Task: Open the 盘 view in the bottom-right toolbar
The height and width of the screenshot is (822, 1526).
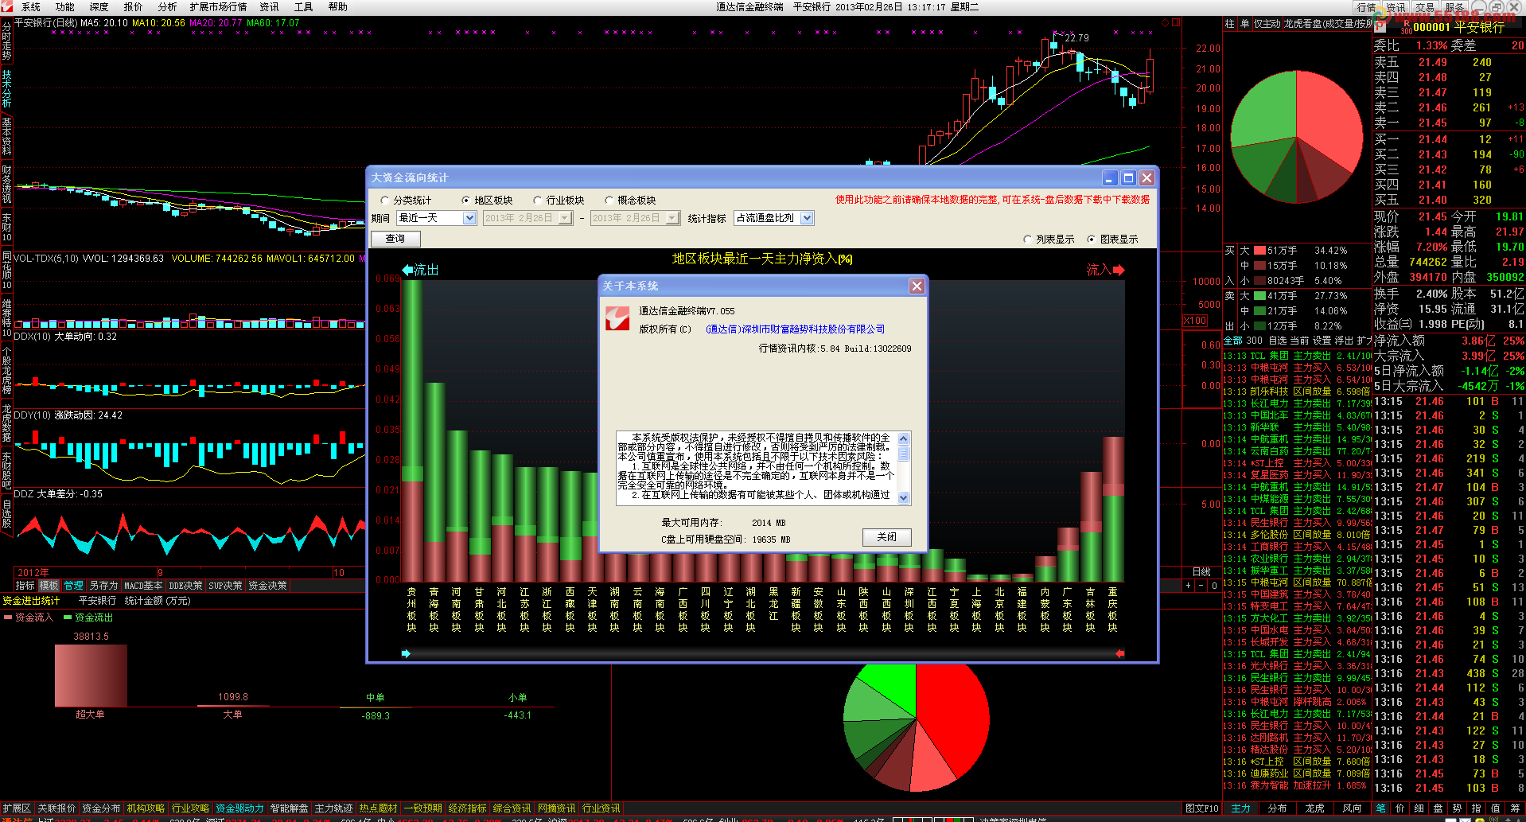Action: click(1438, 808)
